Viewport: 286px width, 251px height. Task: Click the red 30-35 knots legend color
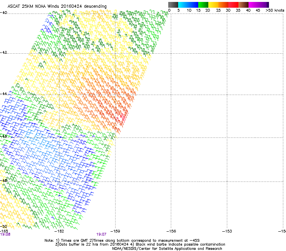click(x=233, y=5)
